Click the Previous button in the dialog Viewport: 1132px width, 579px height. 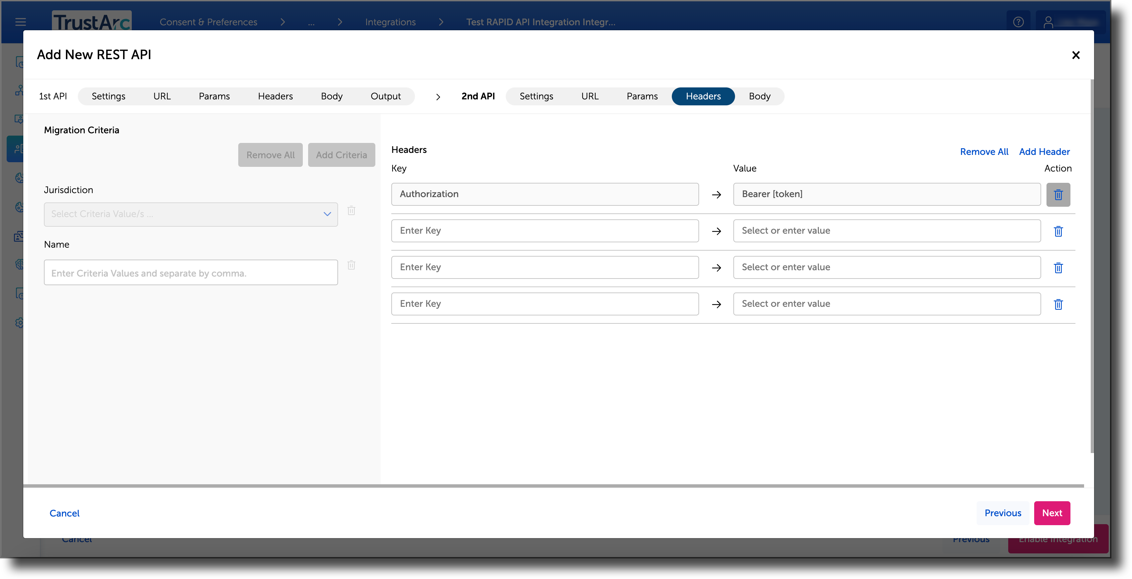(x=1003, y=513)
